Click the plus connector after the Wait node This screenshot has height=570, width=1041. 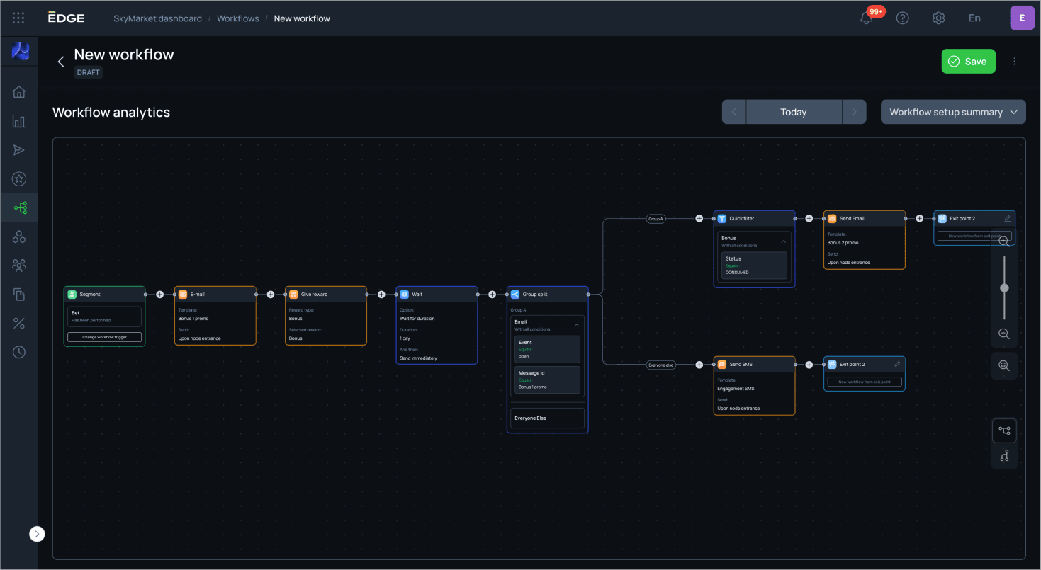coord(492,294)
